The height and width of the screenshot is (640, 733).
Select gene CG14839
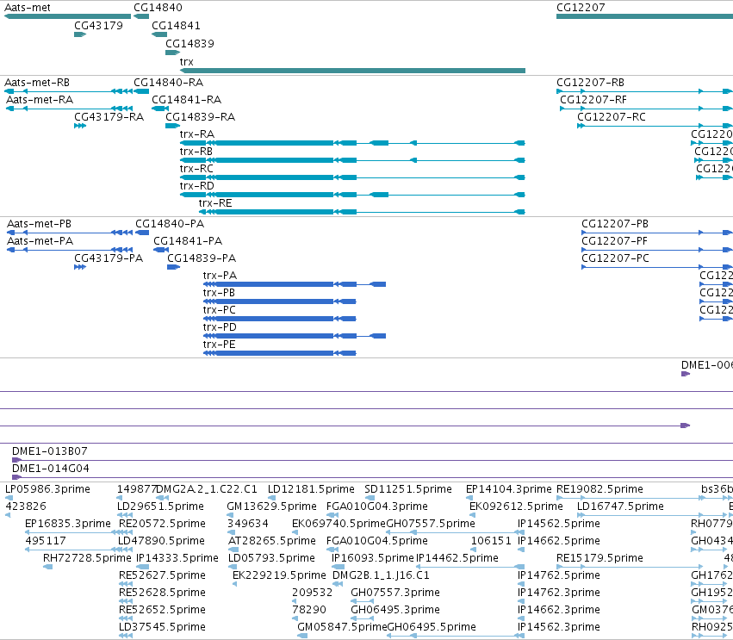172,53
